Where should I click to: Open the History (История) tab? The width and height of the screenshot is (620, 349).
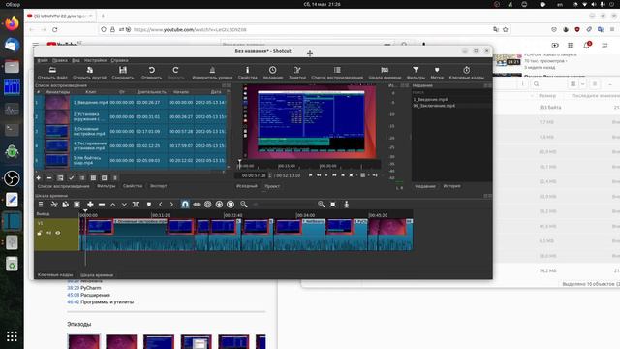[x=451, y=186]
